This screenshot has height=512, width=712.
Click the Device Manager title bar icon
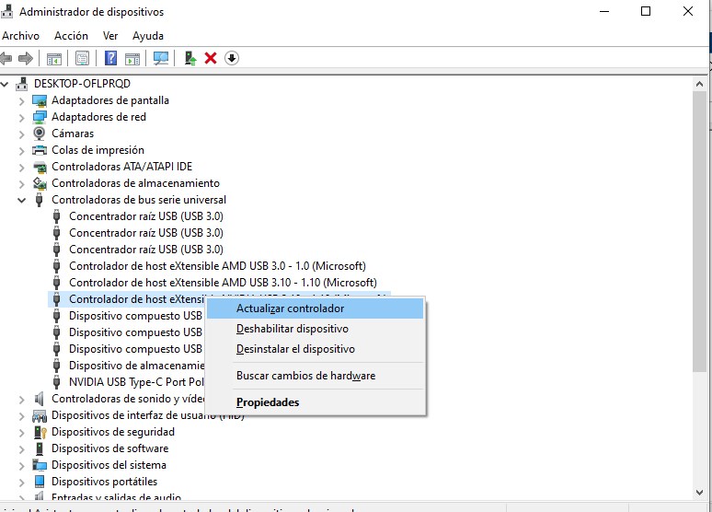6,11
